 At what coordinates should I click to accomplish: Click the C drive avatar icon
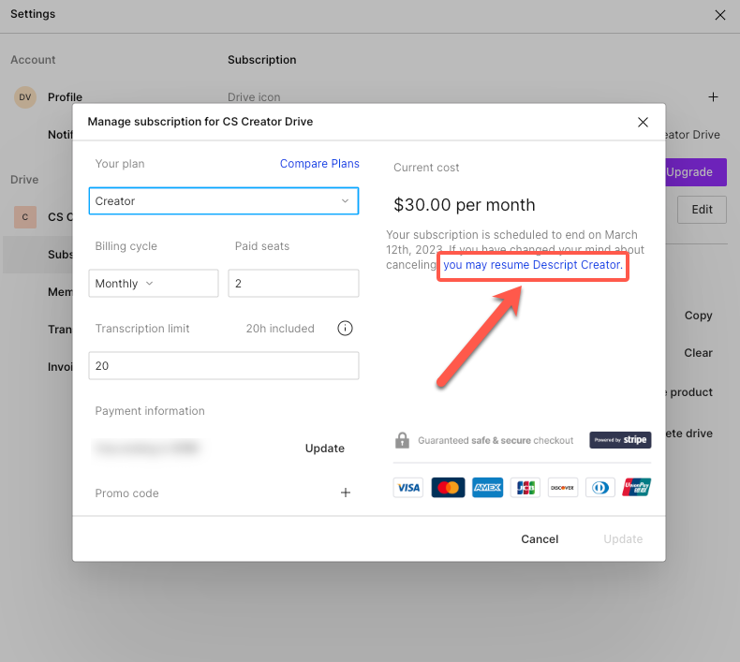tap(25, 217)
